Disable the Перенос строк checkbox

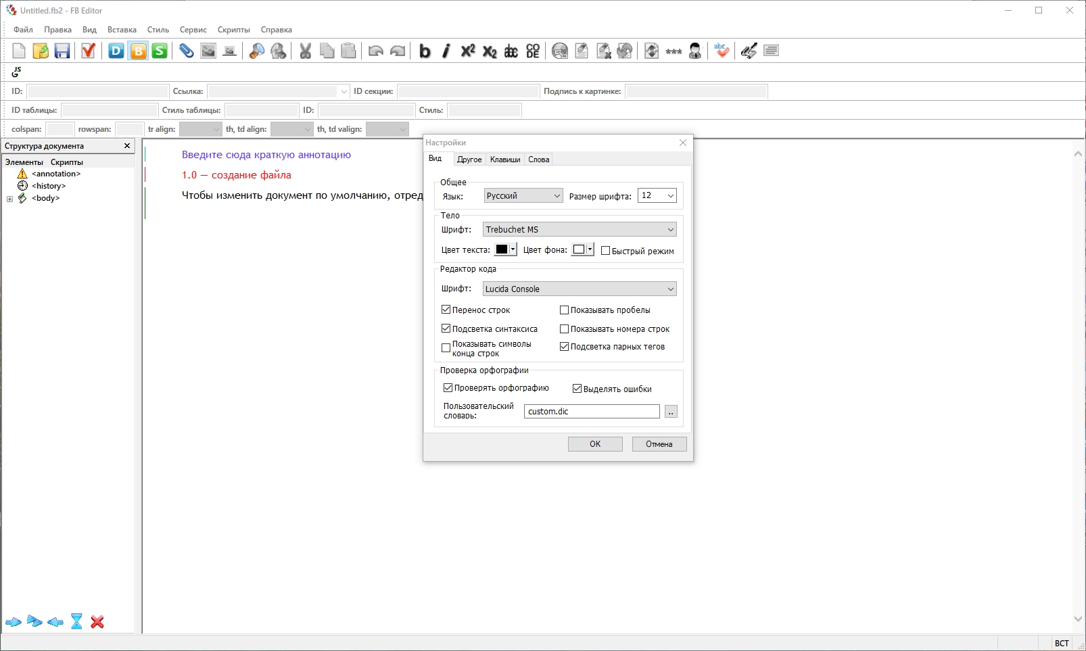coord(446,310)
